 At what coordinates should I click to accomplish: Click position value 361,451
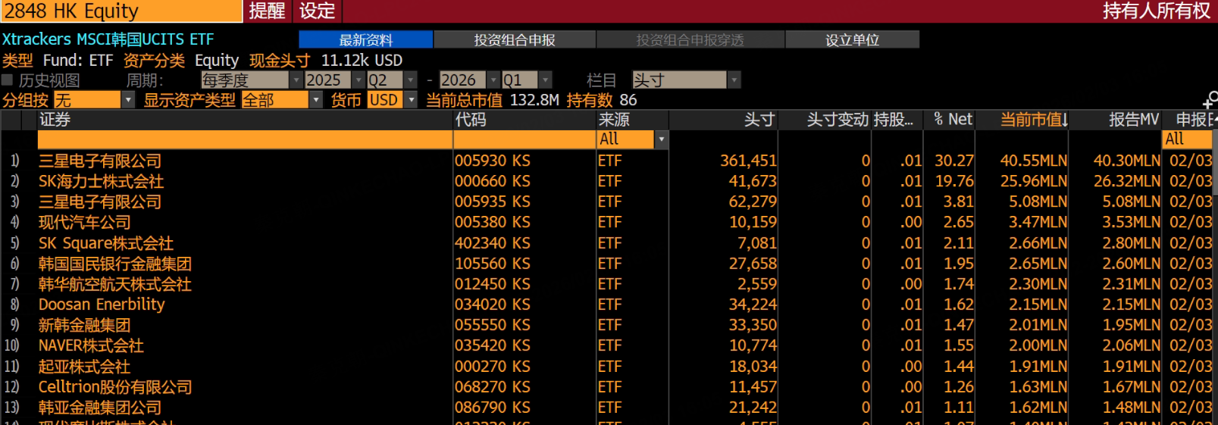click(748, 161)
